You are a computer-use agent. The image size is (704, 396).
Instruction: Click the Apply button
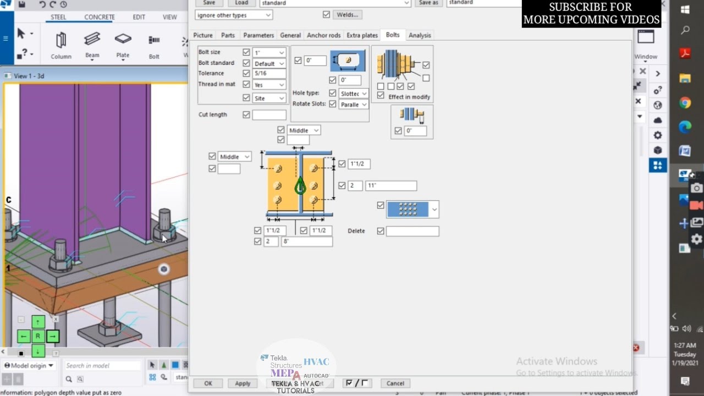coord(243,383)
